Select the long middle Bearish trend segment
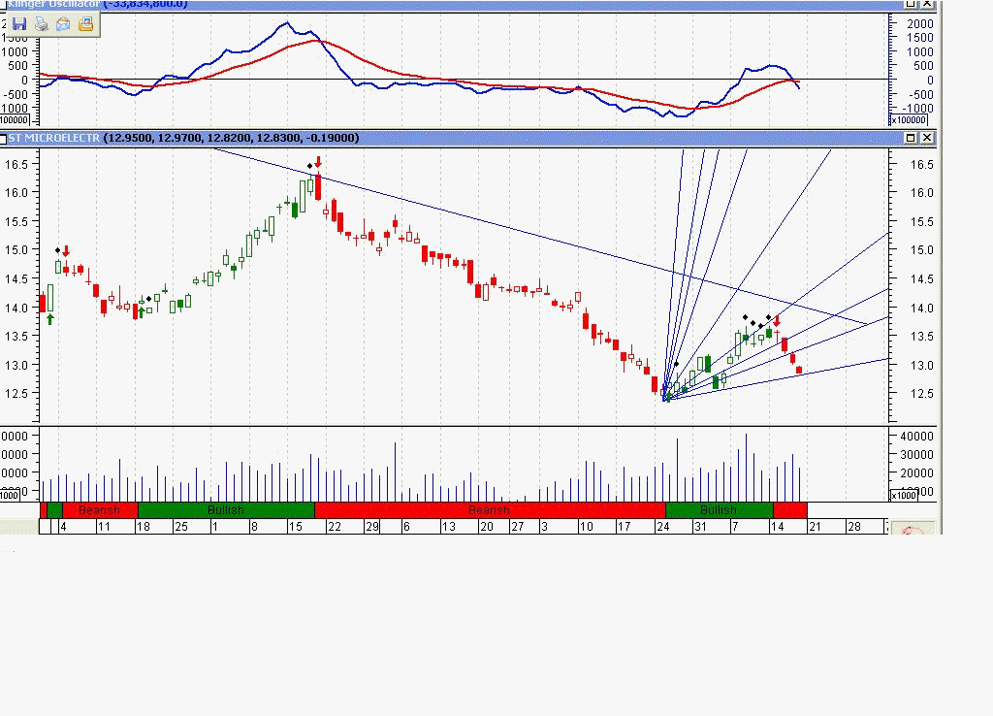The image size is (993, 716). click(x=489, y=510)
